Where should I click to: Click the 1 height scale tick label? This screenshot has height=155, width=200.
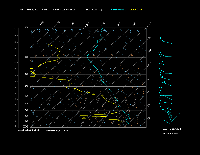16,121
